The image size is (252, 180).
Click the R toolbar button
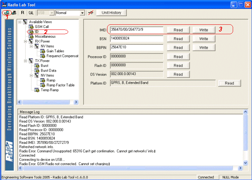23,13
